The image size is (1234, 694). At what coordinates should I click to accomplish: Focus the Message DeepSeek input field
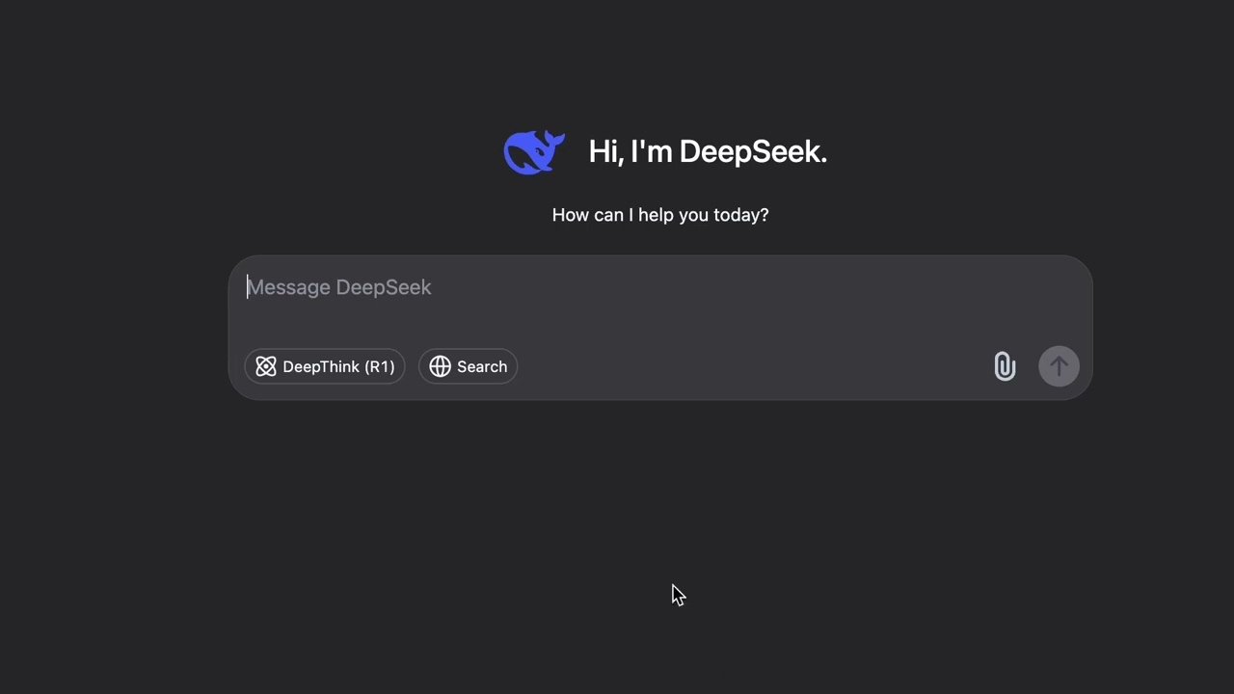659,299
